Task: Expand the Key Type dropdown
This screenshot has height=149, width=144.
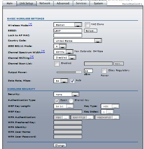Action: pos(110,106)
